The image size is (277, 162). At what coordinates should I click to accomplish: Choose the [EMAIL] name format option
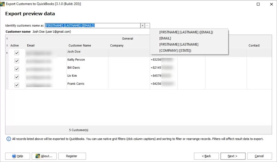coord(165,38)
